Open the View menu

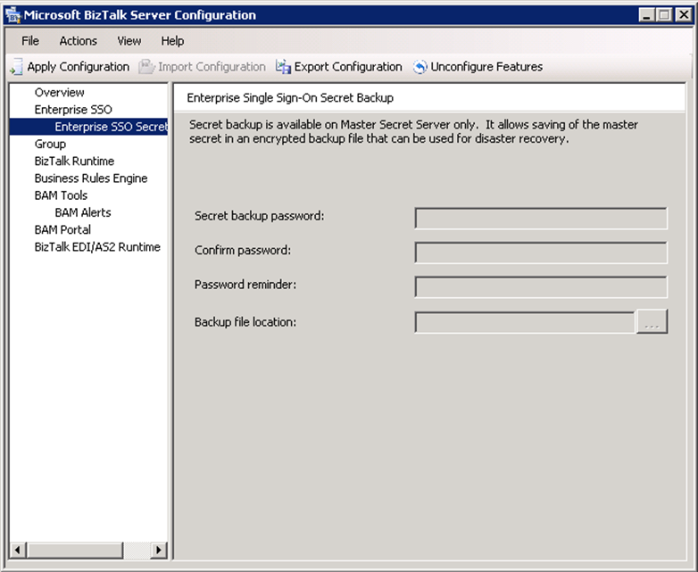[129, 41]
